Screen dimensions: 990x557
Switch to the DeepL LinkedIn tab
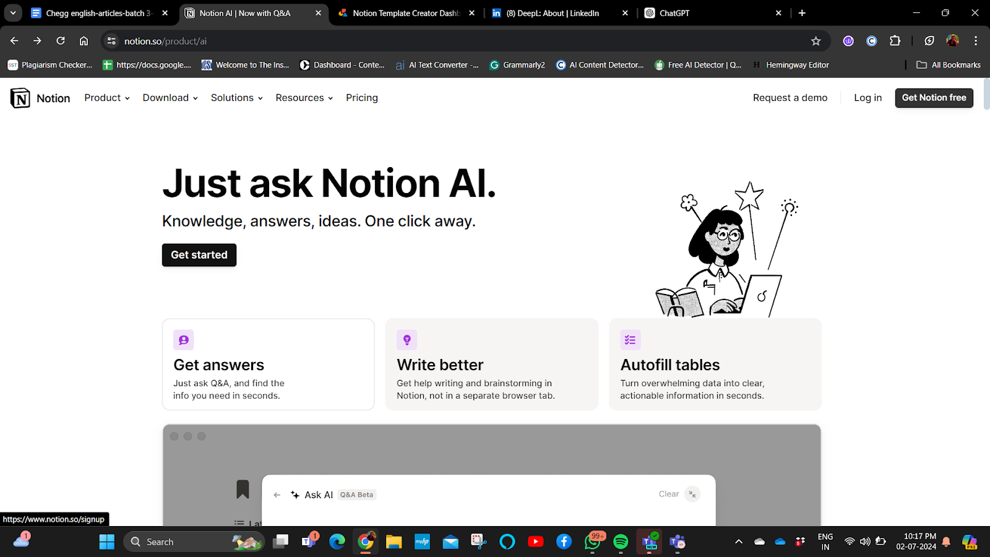(559, 13)
